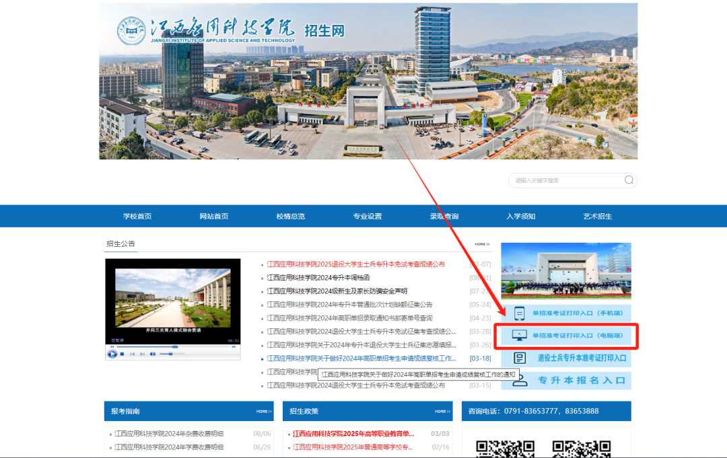
Task: Open MORE link of 招生公告 section
Action: point(482,244)
